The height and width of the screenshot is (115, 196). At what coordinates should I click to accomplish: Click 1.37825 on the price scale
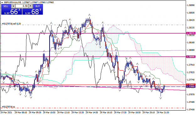pyautogui.click(x=191, y=72)
